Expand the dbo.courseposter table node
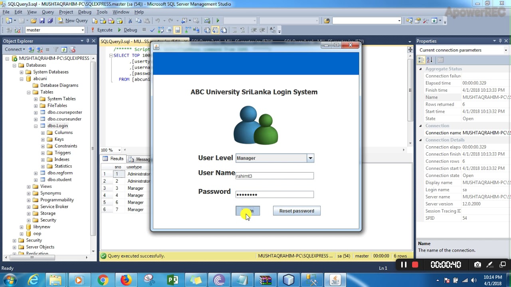Viewport: 511px width, 287px height. click(x=36, y=112)
